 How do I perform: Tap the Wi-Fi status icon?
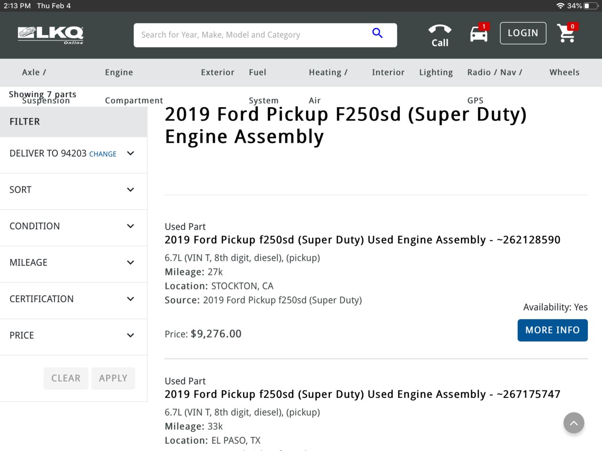(x=560, y=6)
